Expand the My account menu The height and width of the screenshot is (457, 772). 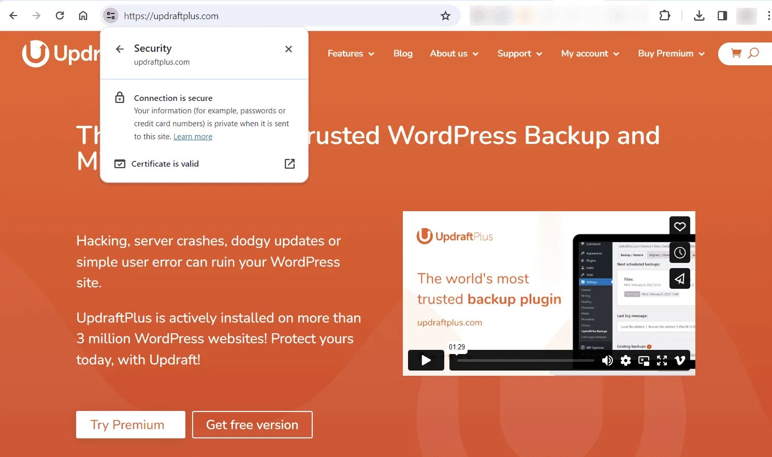(590, 53)
